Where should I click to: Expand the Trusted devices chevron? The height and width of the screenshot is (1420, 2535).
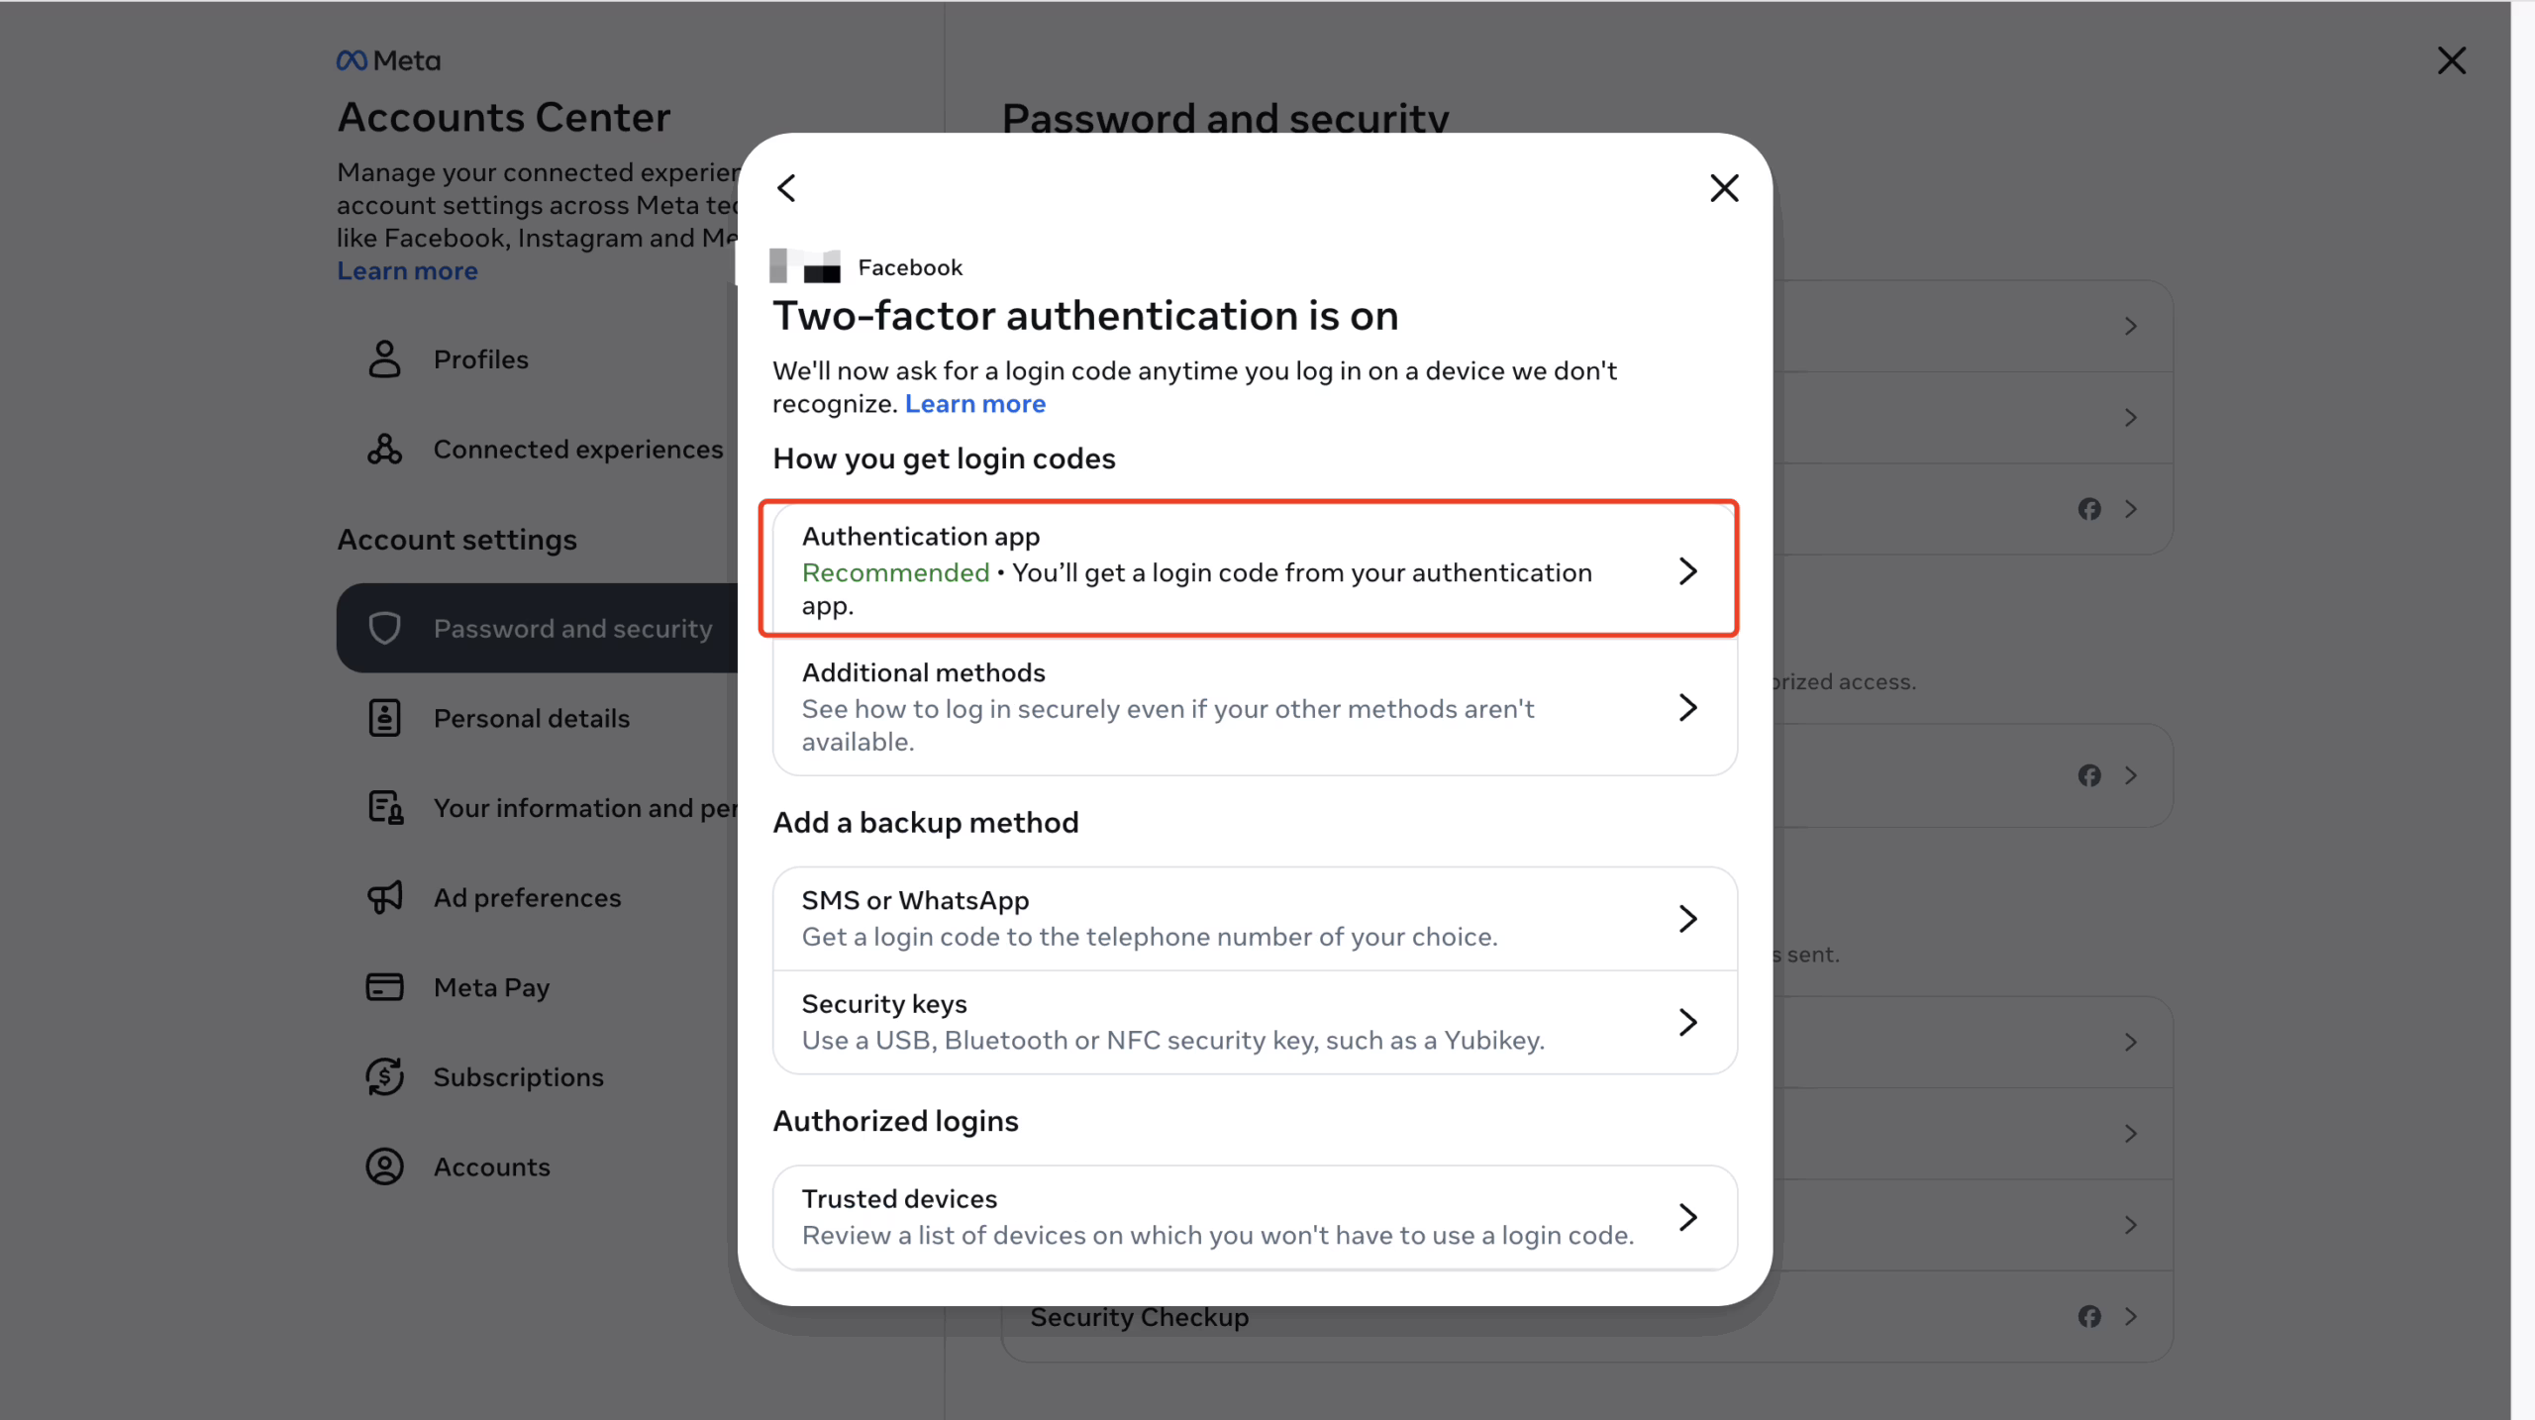pos(1687,1217)
